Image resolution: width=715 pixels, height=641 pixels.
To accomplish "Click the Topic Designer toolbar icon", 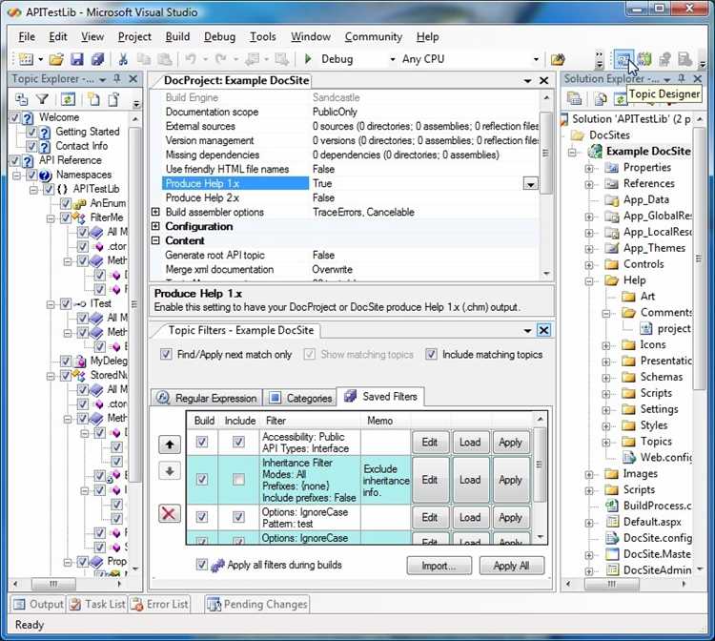I will 623,59.
